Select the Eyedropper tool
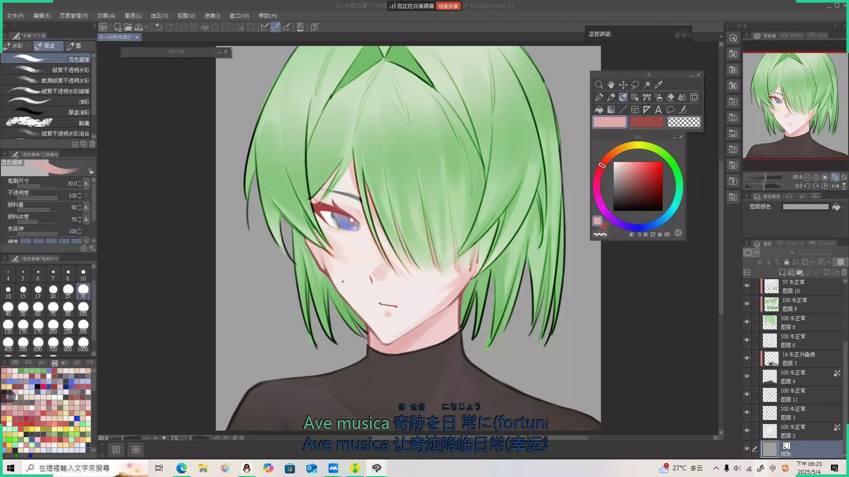 point(658,85)
